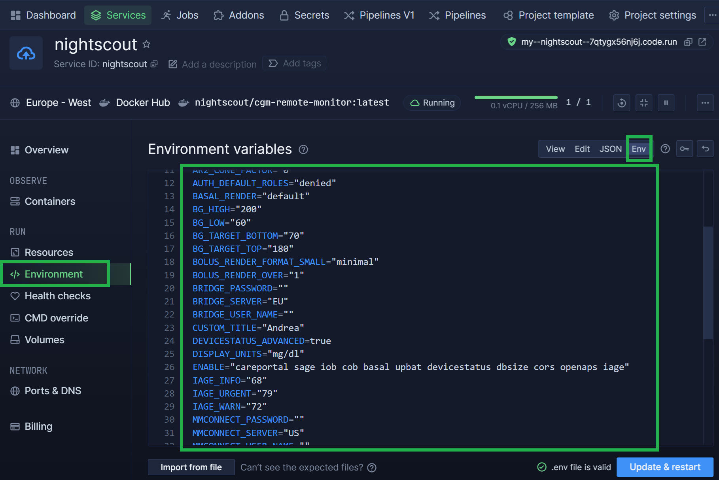Open the Dashboard tab

[43, 15]
